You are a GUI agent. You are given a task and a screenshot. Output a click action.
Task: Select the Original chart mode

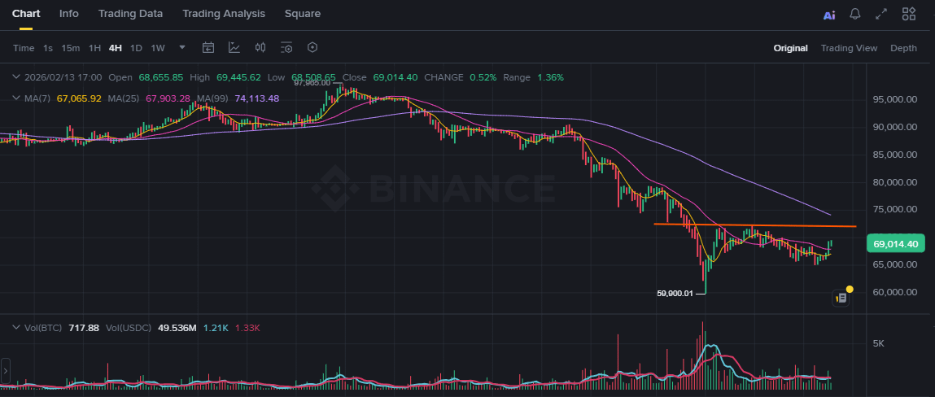(790, 48)
